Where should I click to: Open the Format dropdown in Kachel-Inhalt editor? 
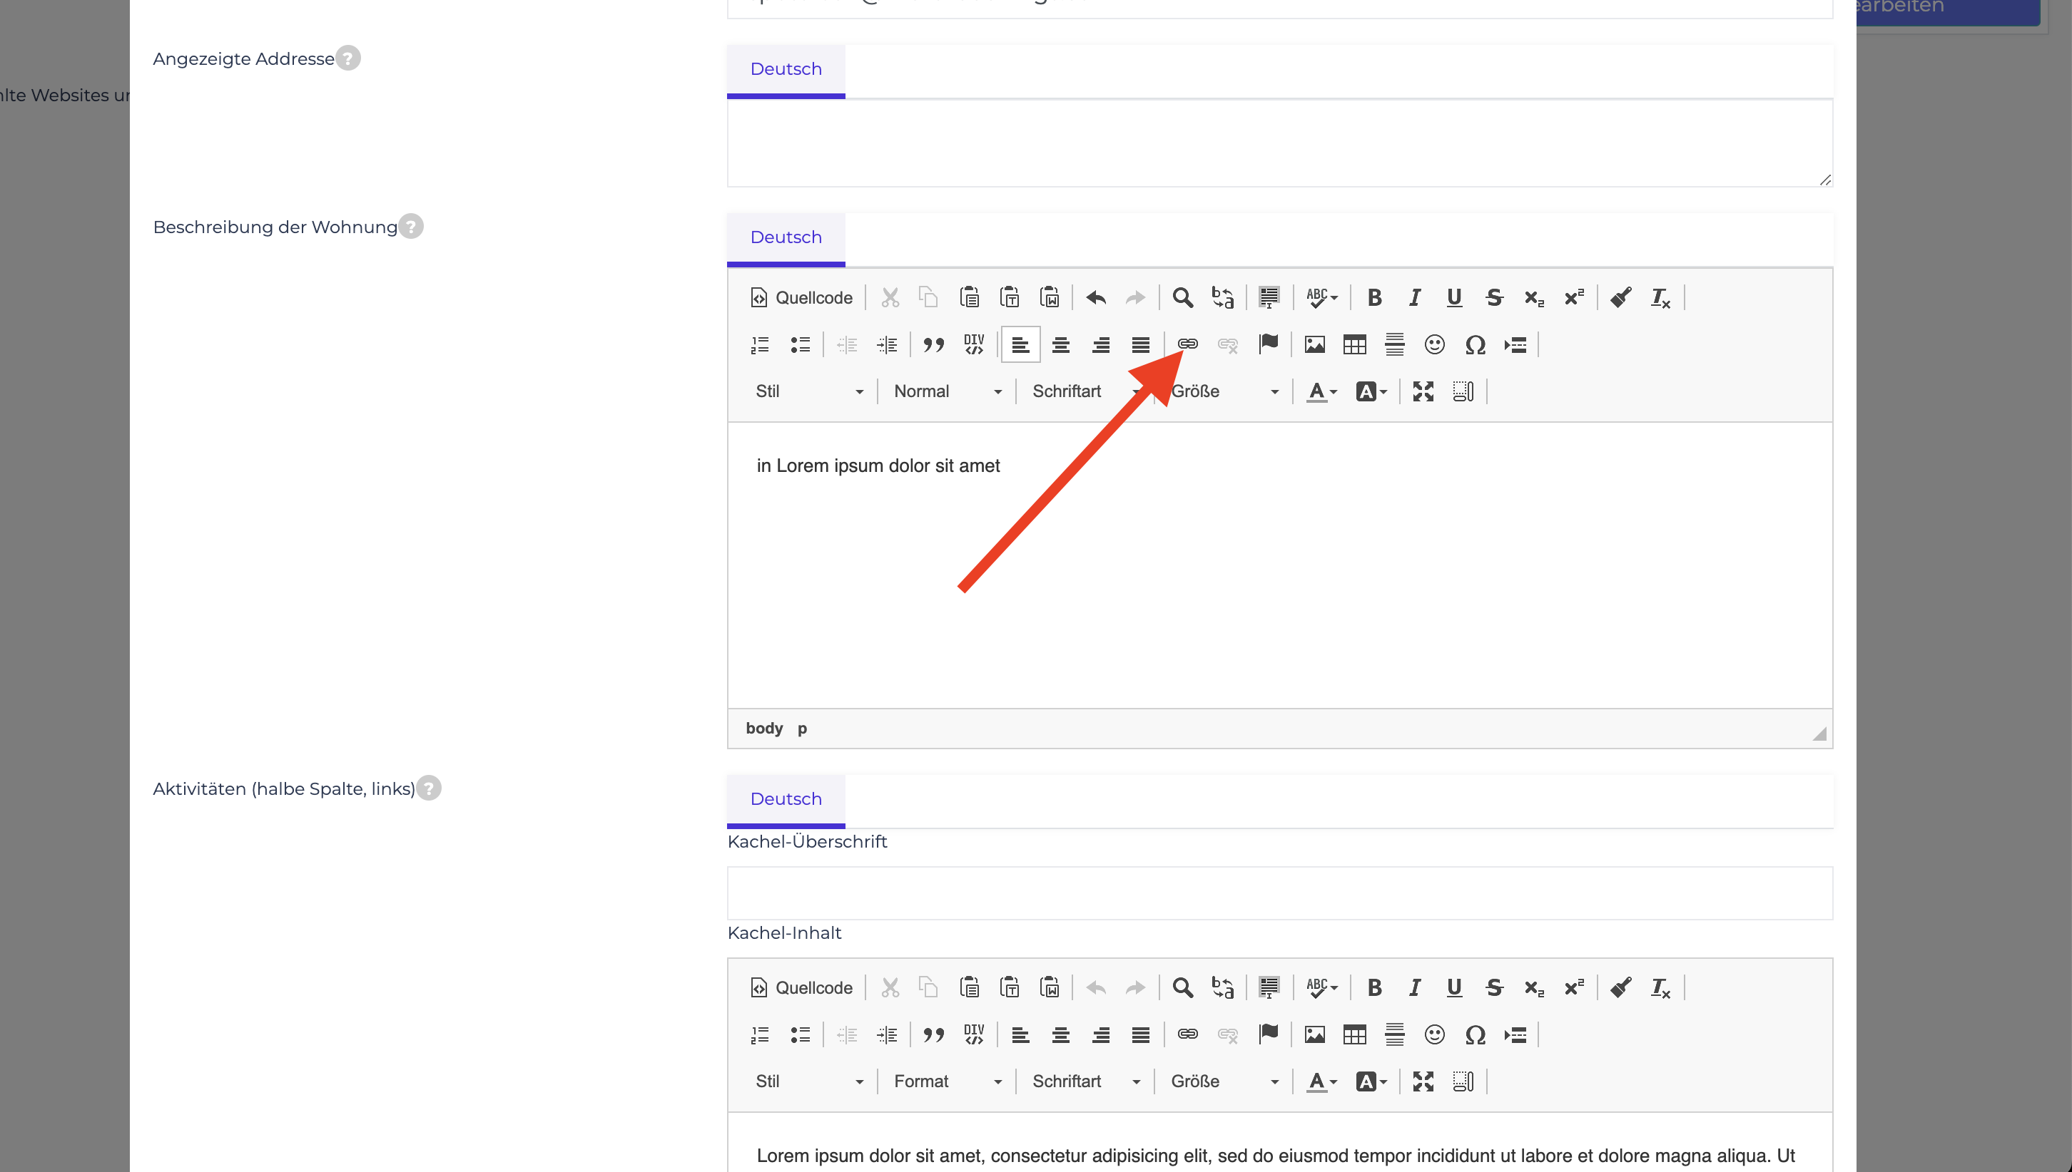coord(948,1081)
